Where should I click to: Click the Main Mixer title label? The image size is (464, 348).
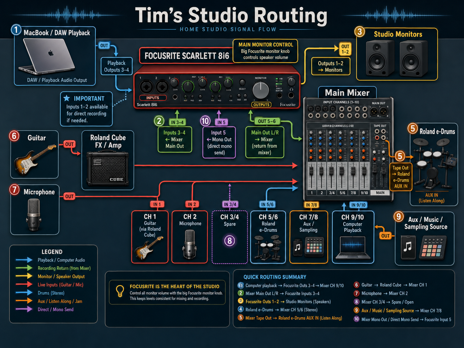coord(347,93)
